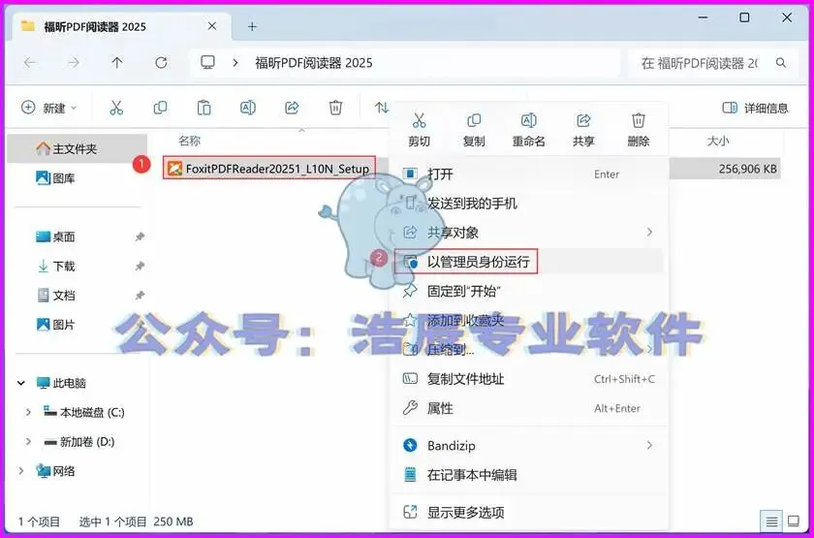Select 在记事本中编辑 in the context menu
This screenshot has height=538, width=814.
[x=528, y=474]
